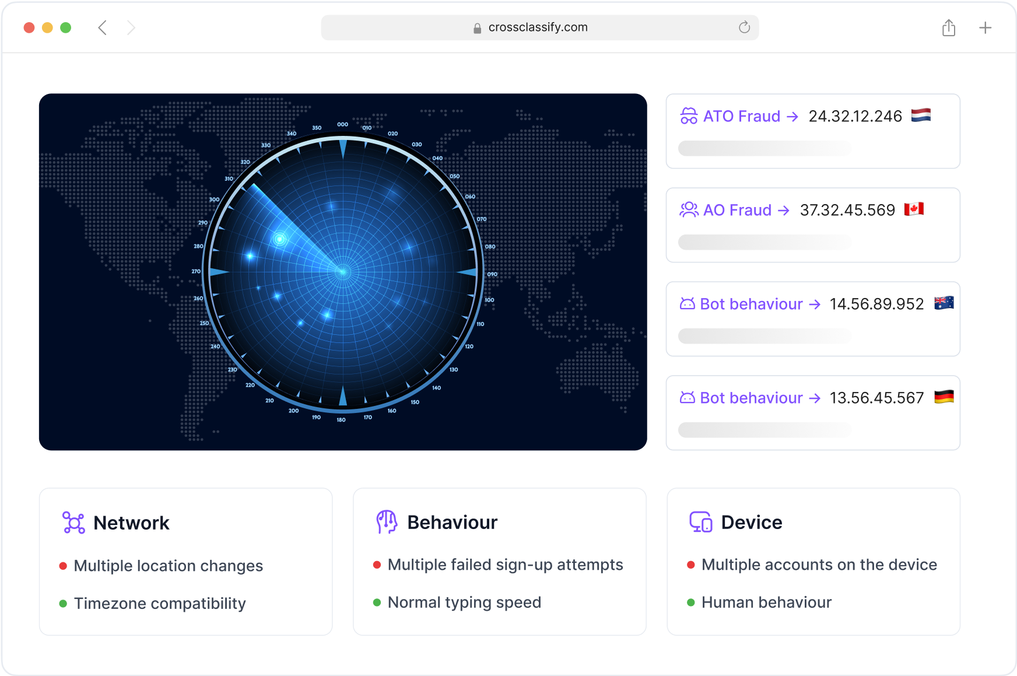Open the browser share button

click(949, 27)
